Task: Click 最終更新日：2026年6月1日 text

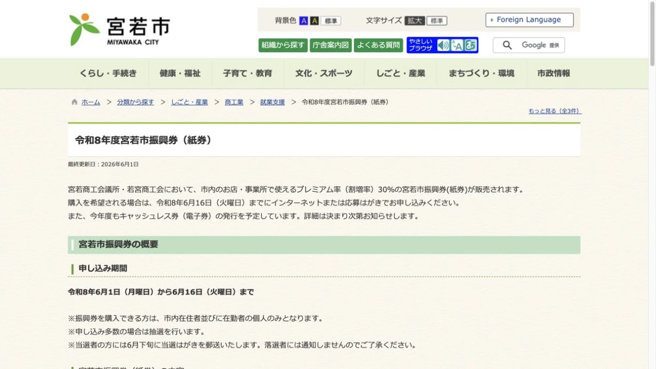Action: [103, 164]
